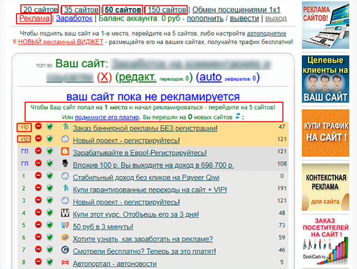This screenshot has height=269, width=357.
Task: Open the '20 сайтов' tab
Action: (40, 10)
